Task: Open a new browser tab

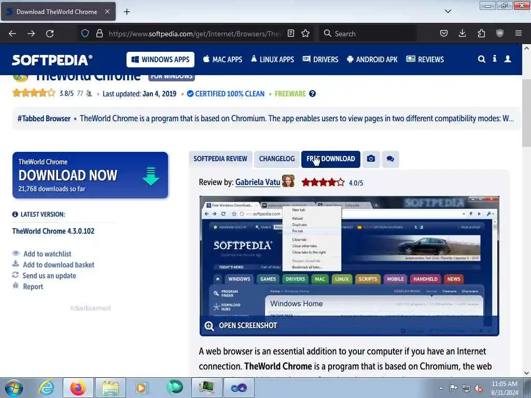Action: pos(127,12)
